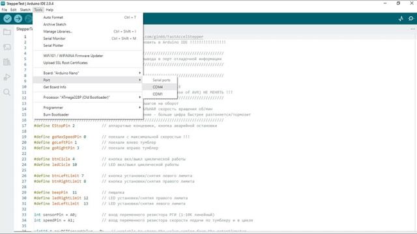This screenshot has width=417, height=234.
Task: Select COM1 serial port
Action: [160, 94]
